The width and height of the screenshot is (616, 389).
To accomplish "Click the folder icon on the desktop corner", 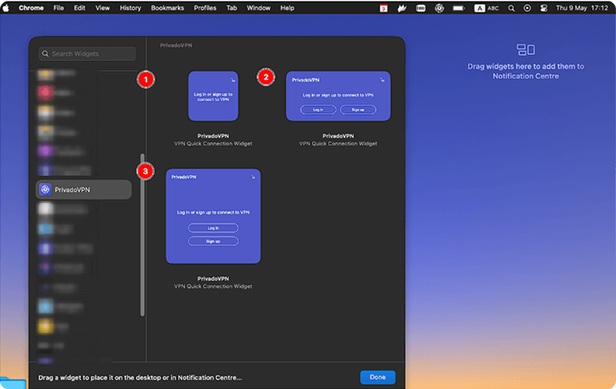I will coord(11,383).
